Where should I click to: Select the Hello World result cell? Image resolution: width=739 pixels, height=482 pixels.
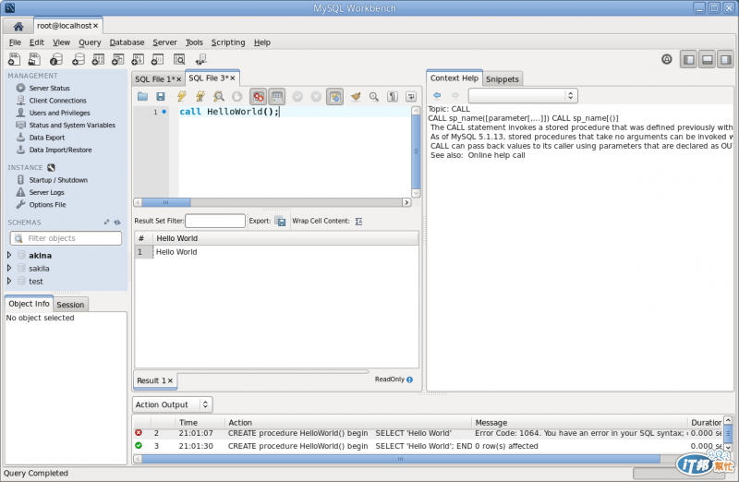176,252
